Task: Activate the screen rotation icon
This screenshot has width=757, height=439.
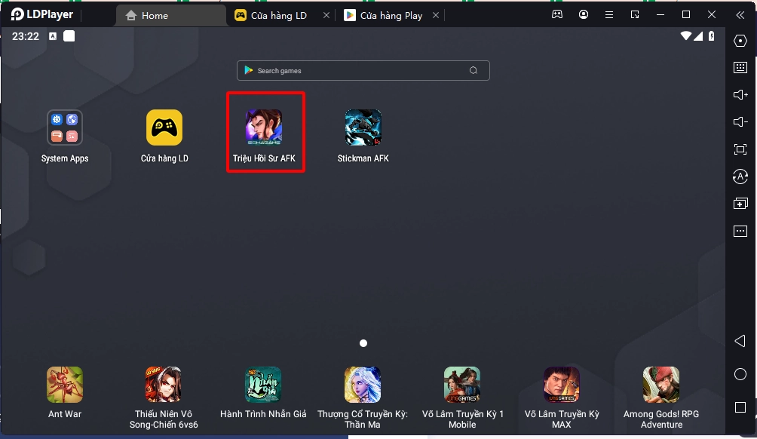Action: click(740, 177)
